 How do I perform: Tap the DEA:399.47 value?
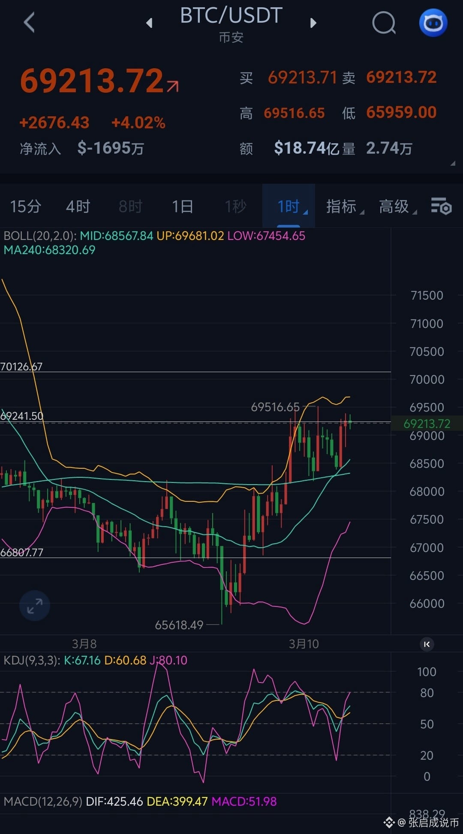click(x=177, y=801)
